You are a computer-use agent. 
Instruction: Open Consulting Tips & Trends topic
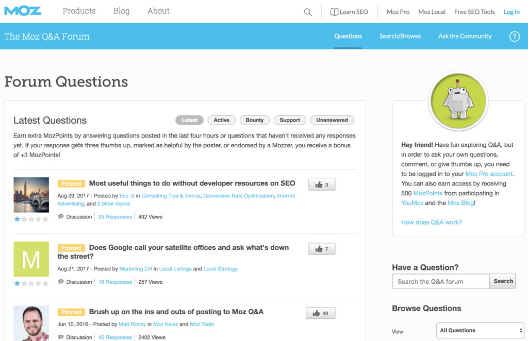(171, 196)
